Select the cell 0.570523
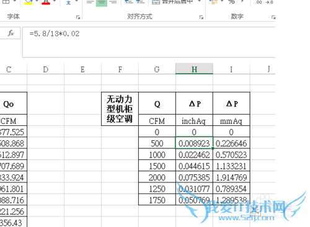Viewport: 310px width, 227px height. click(x=231, y=154)
